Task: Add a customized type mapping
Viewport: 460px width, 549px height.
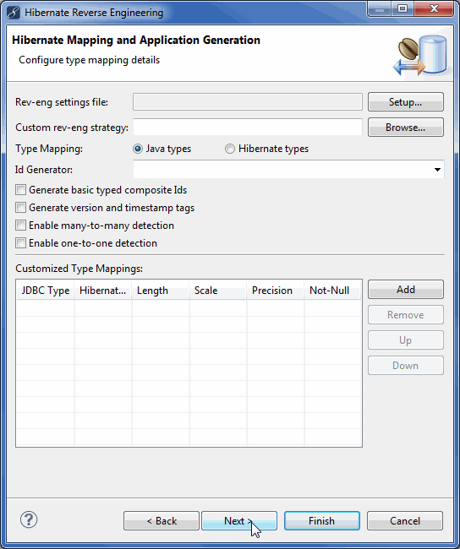Action: click(x=406, y=289)
